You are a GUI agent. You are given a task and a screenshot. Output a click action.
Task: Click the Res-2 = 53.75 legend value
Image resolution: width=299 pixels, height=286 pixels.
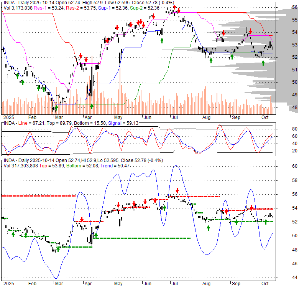click(81, 8)
